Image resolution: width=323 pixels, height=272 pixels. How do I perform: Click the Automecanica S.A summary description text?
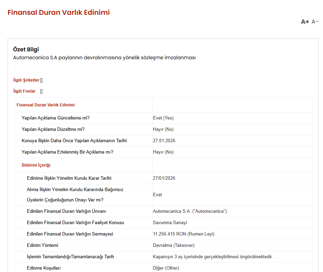[104, 57]
